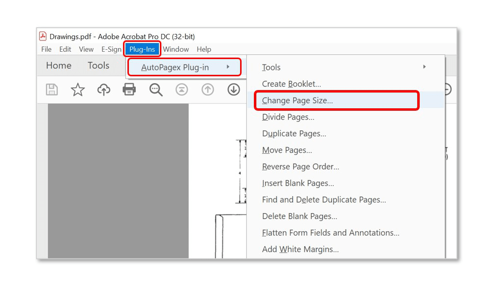Select Change Page Size menu entry
This screenshot has width=492, height=284.
(346, 100)
